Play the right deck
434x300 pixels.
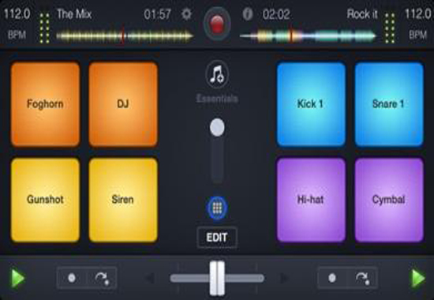(x=418, y=278)
